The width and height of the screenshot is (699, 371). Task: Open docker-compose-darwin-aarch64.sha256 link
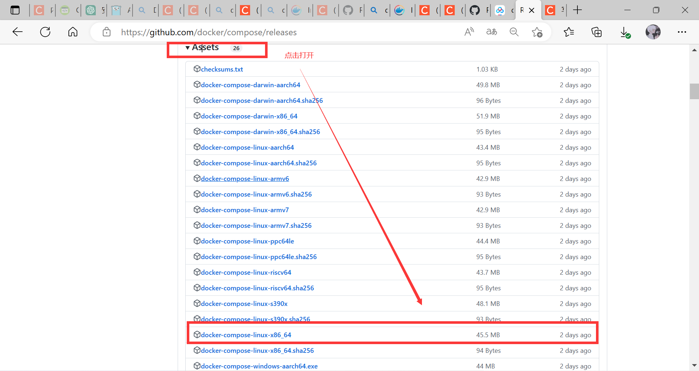(x=262, y=101)
